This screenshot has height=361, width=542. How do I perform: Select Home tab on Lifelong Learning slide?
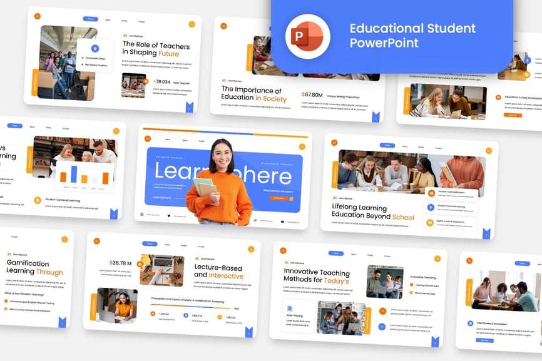[x=387, y=146]
